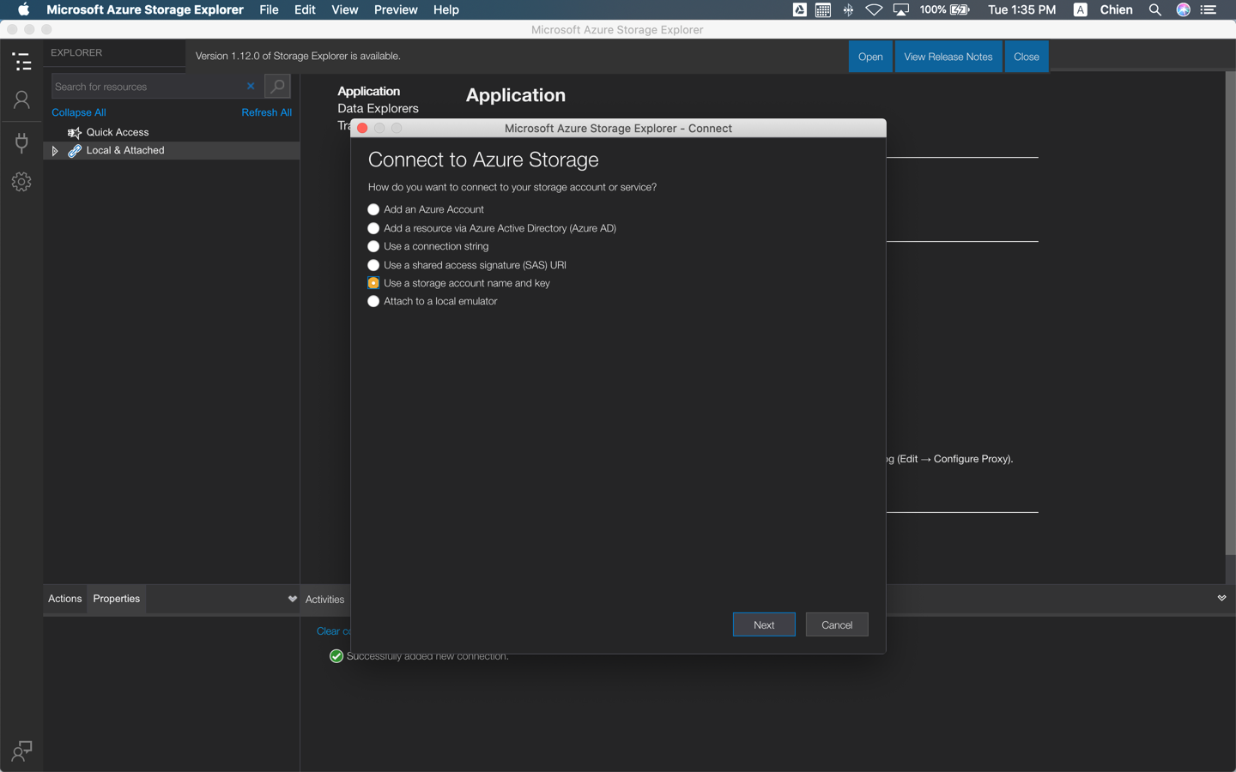The width and height of the screenshot is (1236, 772).
Task: Select Attach to a local emulator
Action: tap(373, 301)
